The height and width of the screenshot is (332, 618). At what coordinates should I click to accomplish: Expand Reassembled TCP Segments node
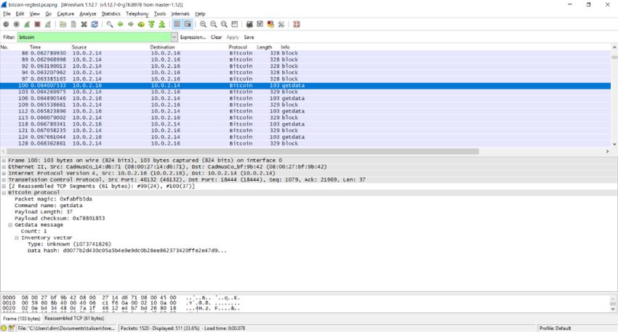coord(4,186)
